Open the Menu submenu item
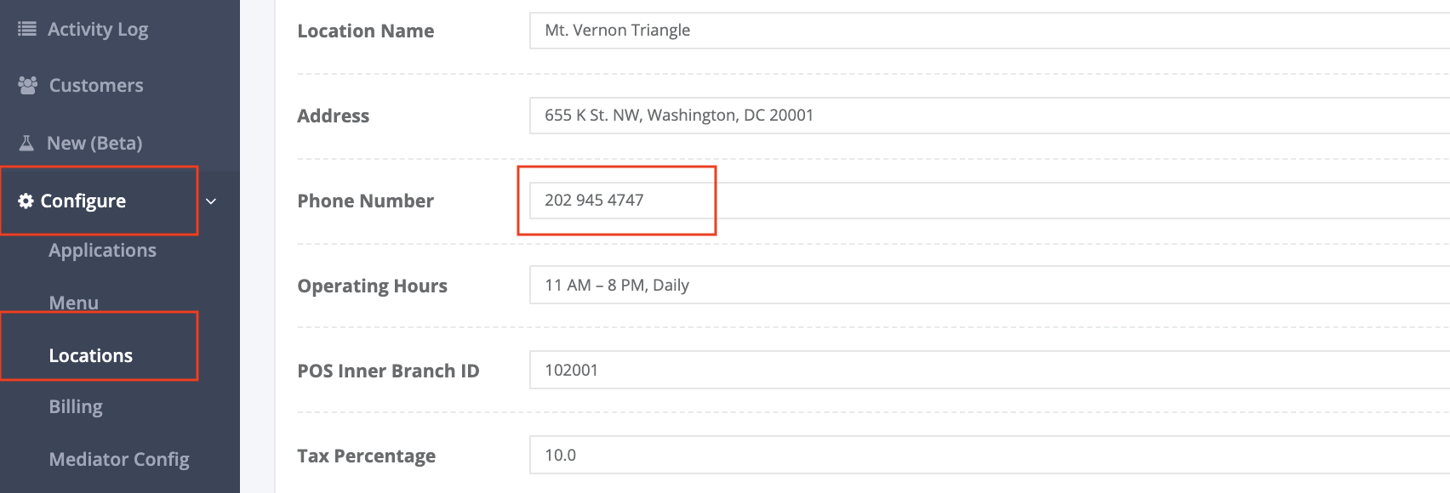The width and height of the screenshot is (1450, 493). [x=74, y=303]
